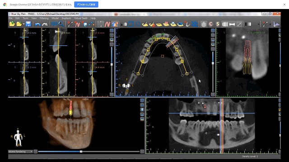The width and height of the screenshot is (289, 162).
Task: Toggle the implant visibility toolbar button
Action: pyautogui.click(x=101, y=24)
